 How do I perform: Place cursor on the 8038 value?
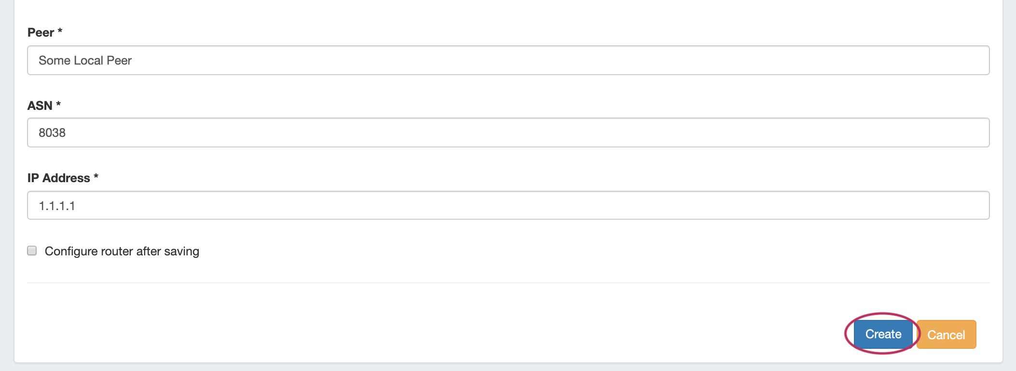(52, 132)
